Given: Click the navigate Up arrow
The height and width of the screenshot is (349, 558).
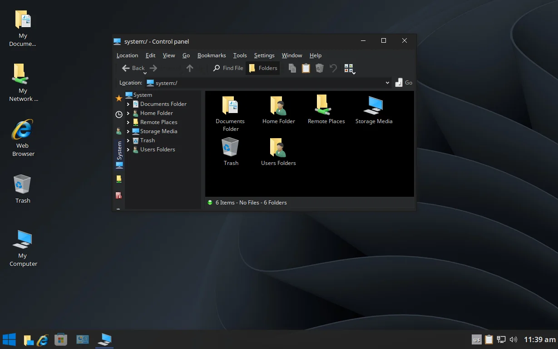Looking at the screenshot, I should tap(189, 68).
